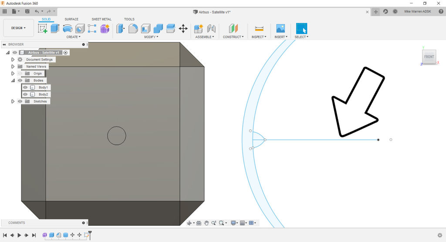This screenshot has height=242, width=446.
Task: Select Body1 in the browser
Action: [43, 87]
